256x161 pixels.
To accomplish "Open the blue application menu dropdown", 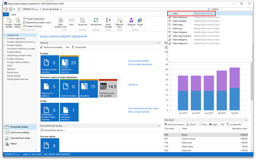I will coord(6,14).
